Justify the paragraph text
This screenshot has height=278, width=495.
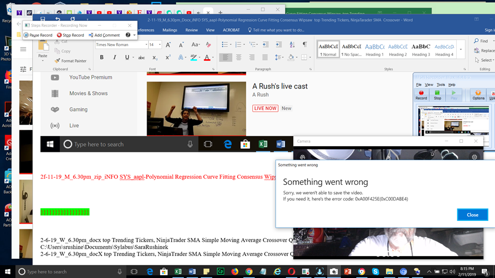tap(265, 58)
